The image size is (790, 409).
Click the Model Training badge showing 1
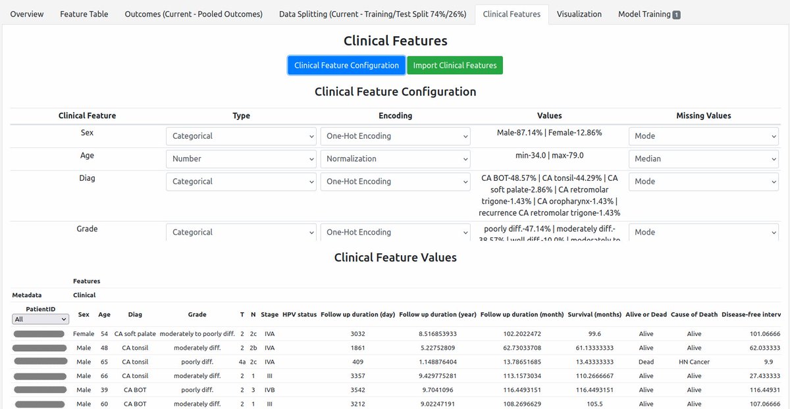point(677,14)
